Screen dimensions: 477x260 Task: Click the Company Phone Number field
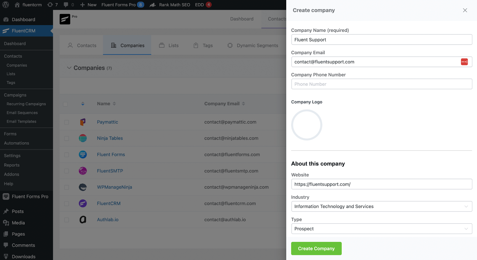point(382,84)
